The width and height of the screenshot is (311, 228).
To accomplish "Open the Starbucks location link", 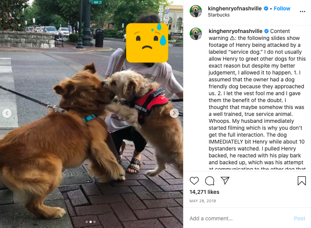I will pos(218,15).
